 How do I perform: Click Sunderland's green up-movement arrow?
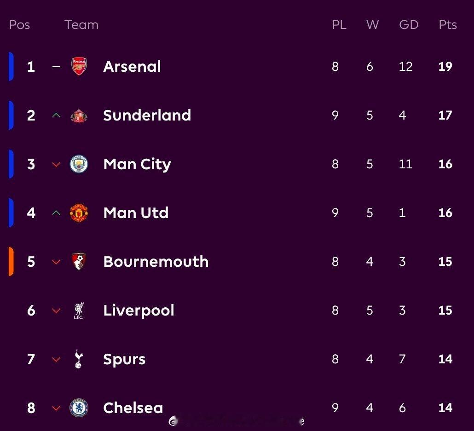click(x=56, y=115)
